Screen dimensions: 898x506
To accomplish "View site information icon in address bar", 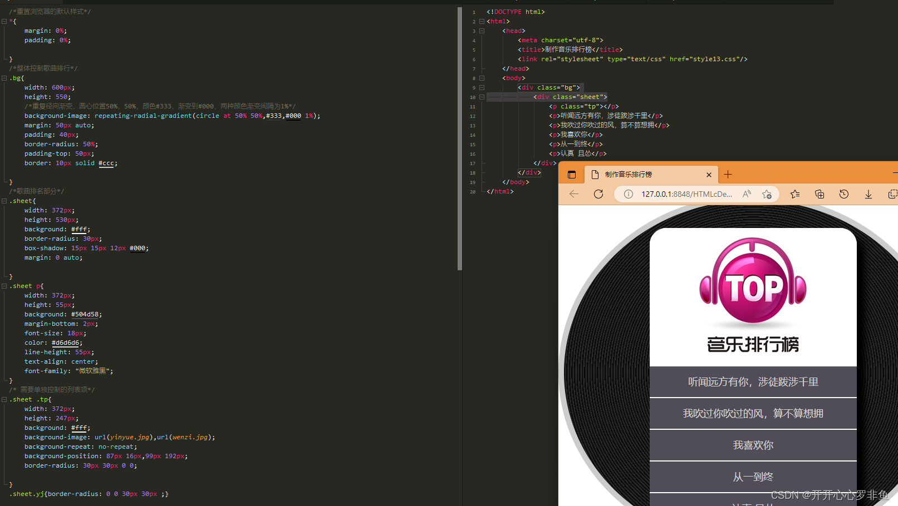I will 628,194.
